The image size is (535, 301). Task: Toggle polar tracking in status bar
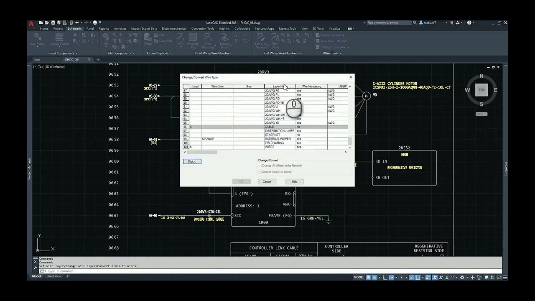coord(391,277)
